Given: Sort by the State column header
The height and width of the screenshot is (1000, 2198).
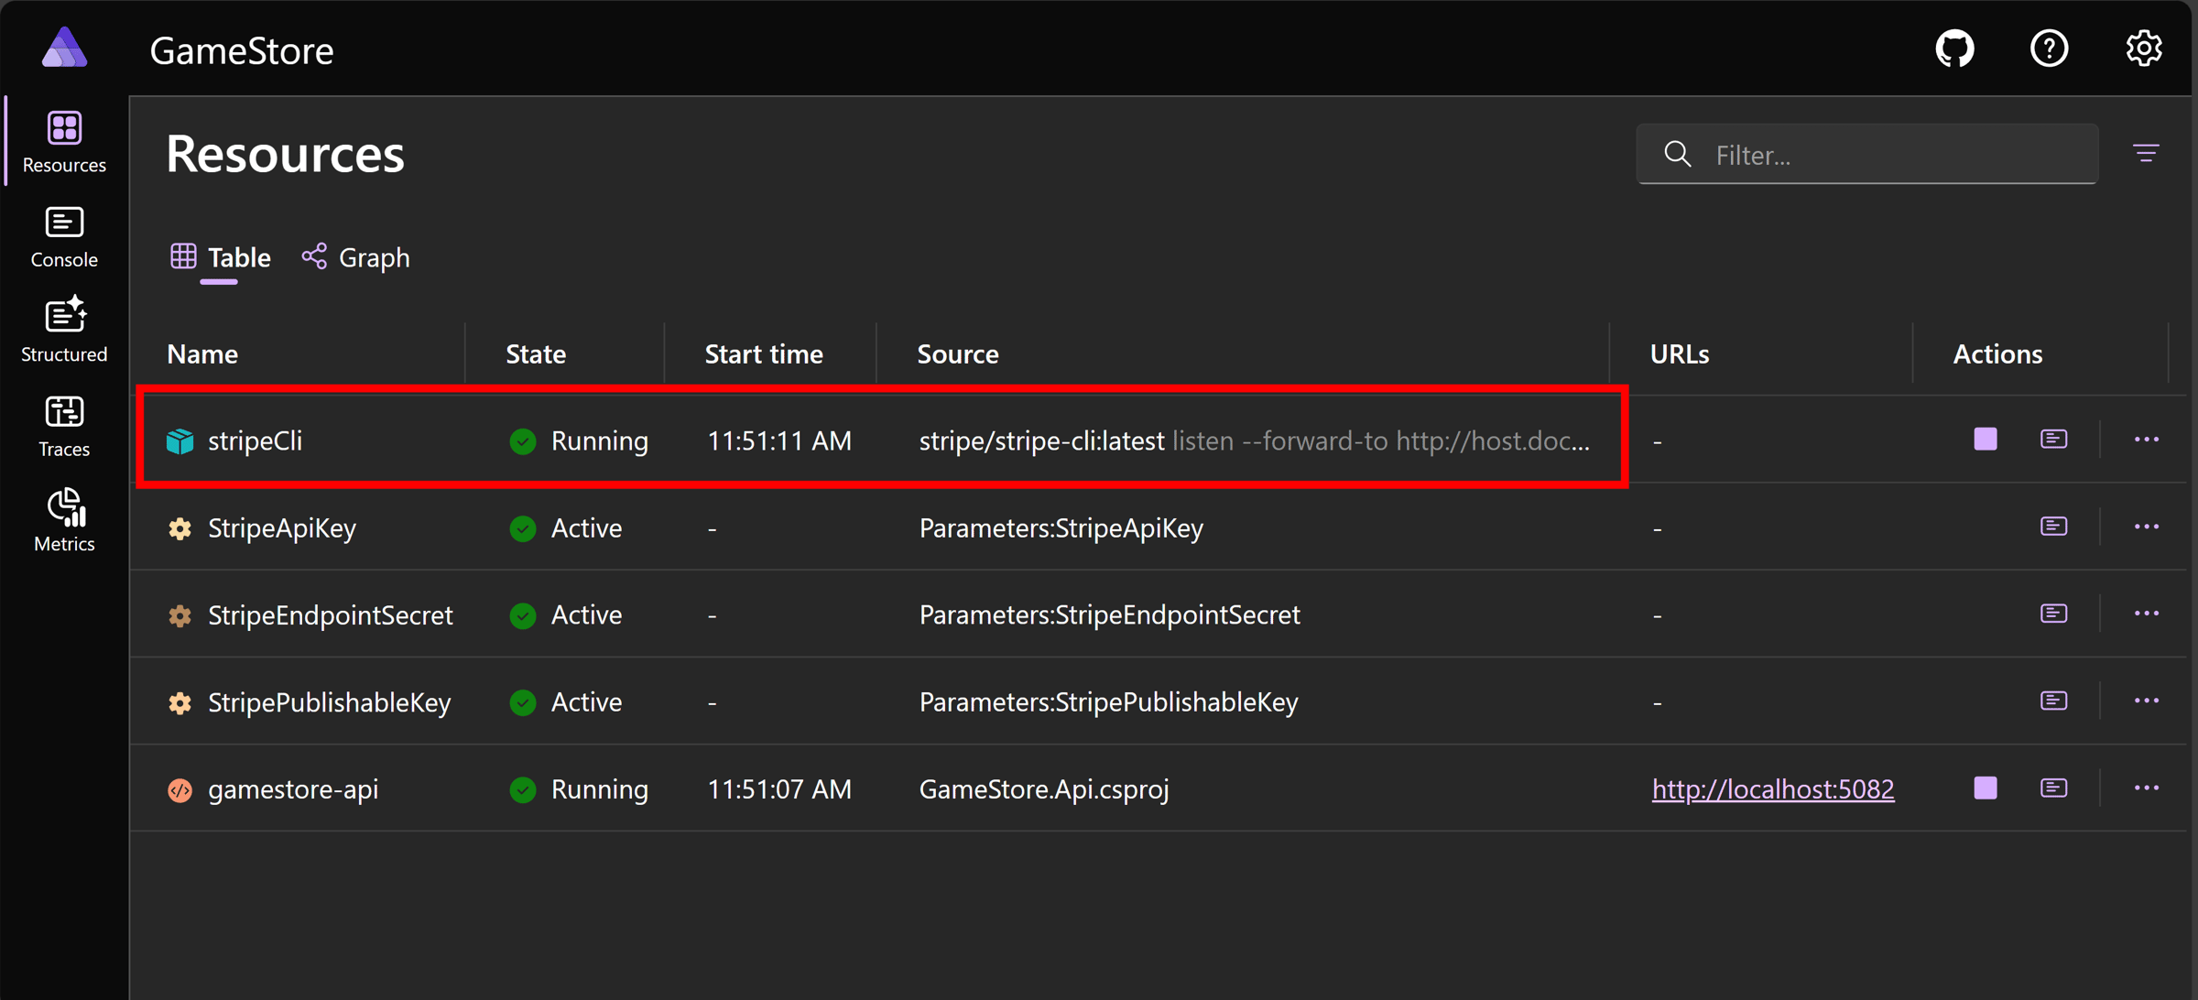Looking at the screenshot, I should click(x=536, y=353).
